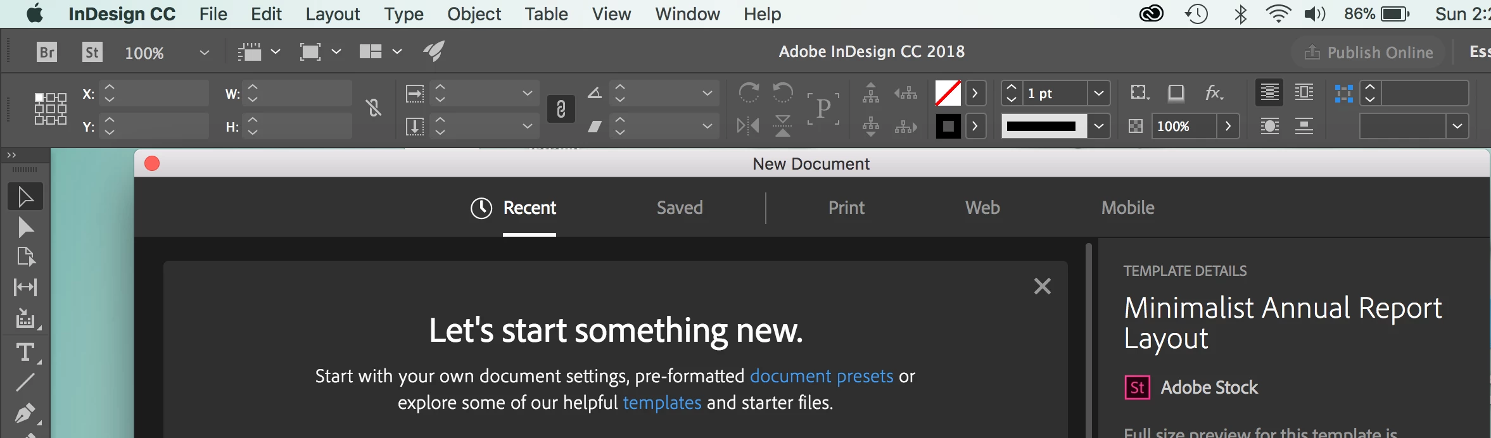Dismiss the Let's start something new banner
This screenshot has height=438, width=1491.
[x=1042, y=286]
